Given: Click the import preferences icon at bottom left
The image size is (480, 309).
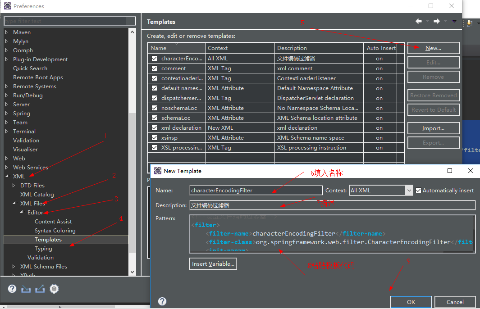Looking at the screenshot, I should [26, 289].
